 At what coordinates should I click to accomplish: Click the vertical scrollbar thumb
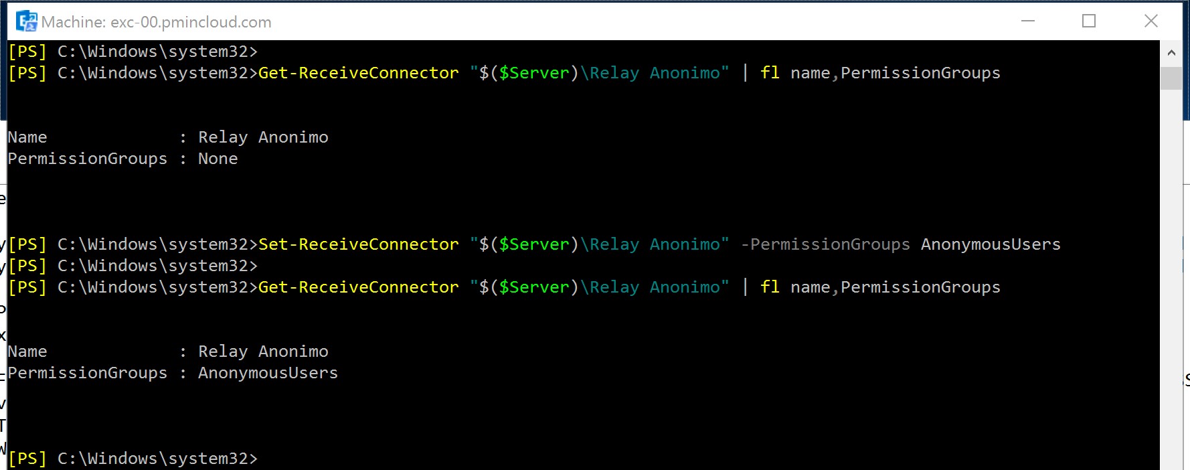click(x=1171, y=78)
